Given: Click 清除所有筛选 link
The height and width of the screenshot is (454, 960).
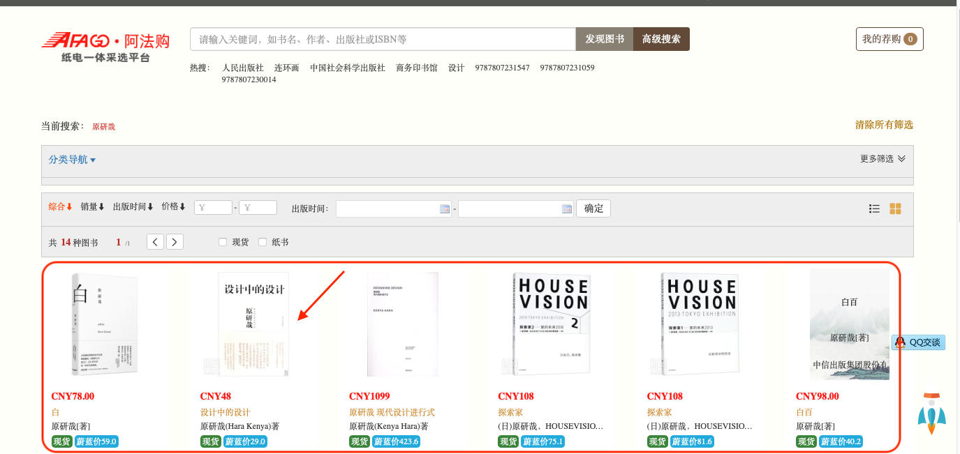Looking at the screenshot, I should (x=884, y=125).
